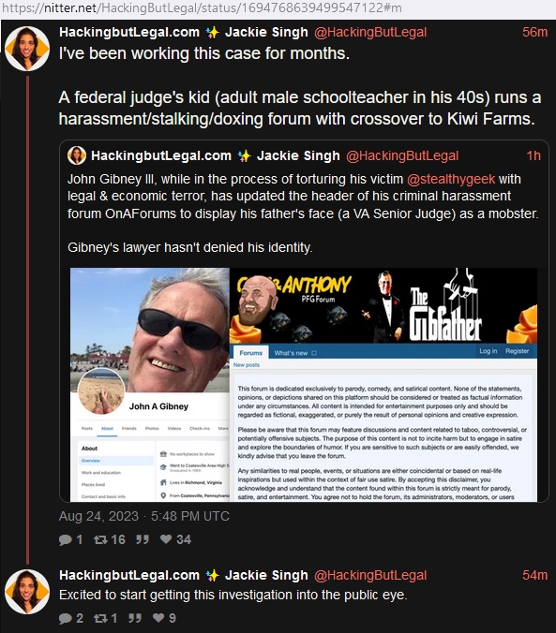The image size is (556, 633).
Task: Open replies icon on the 54m tweet
Action: coord(66,618)
